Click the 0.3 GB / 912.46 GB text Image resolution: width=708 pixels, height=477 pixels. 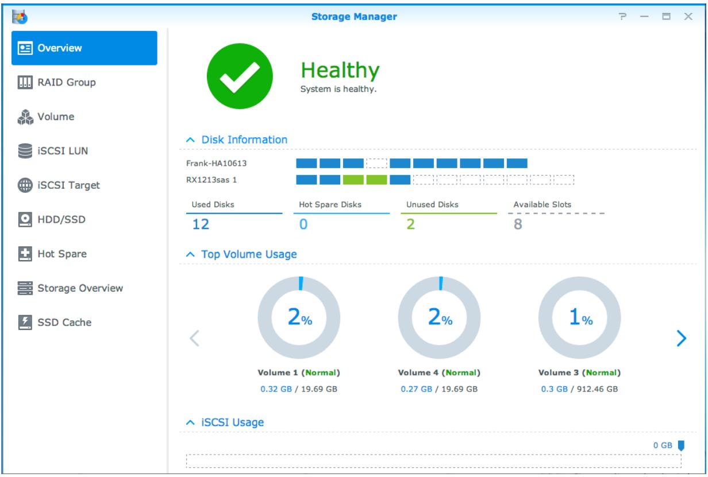pyautogui.click(x=580, y=388)
